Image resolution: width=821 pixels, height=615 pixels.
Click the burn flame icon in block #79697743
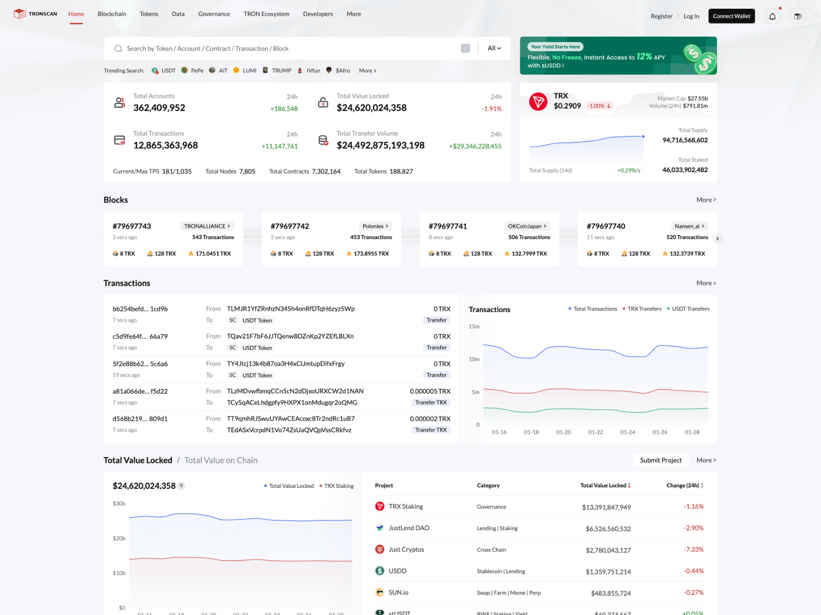(191, 254)
